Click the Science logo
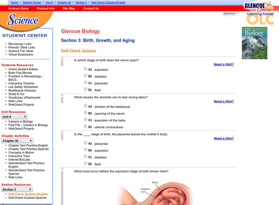This screenshot has width=279, height=205. 23,20
